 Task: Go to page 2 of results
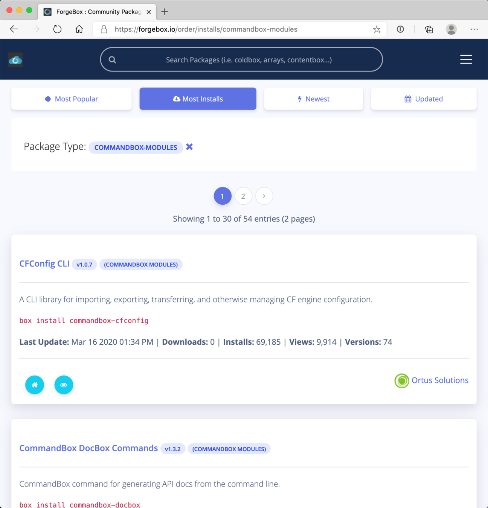pos(243,196)
